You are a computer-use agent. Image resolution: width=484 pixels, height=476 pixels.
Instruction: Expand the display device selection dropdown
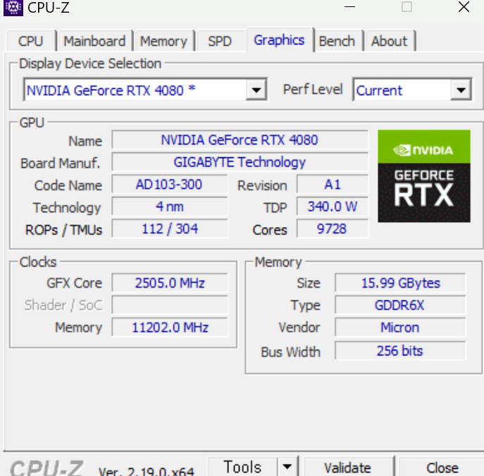click(256, 90)
